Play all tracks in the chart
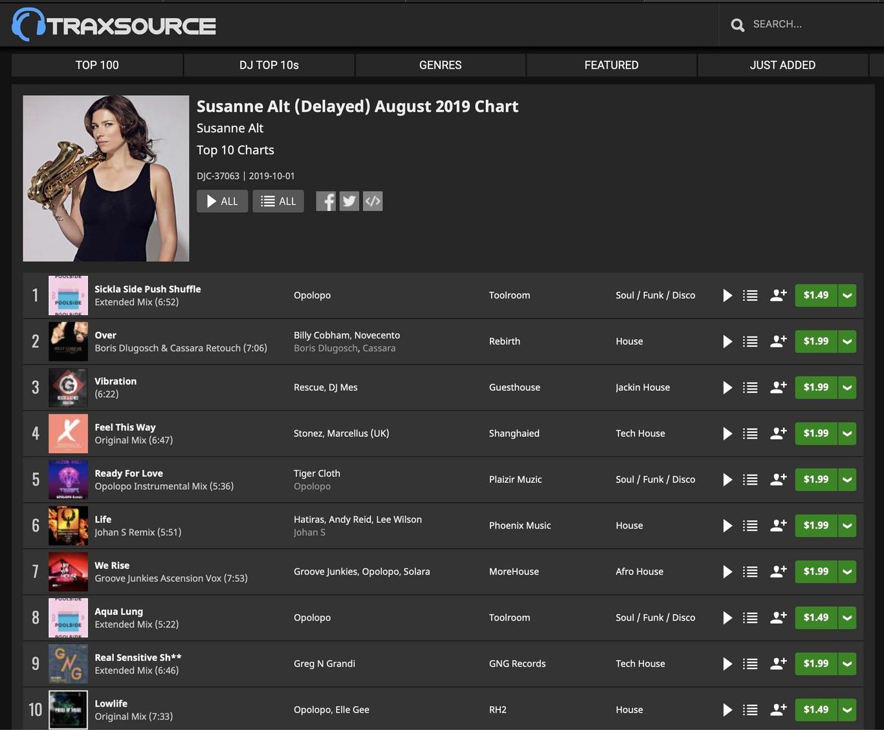The height and width of the screenshot is (730, 884). point(222,201)
